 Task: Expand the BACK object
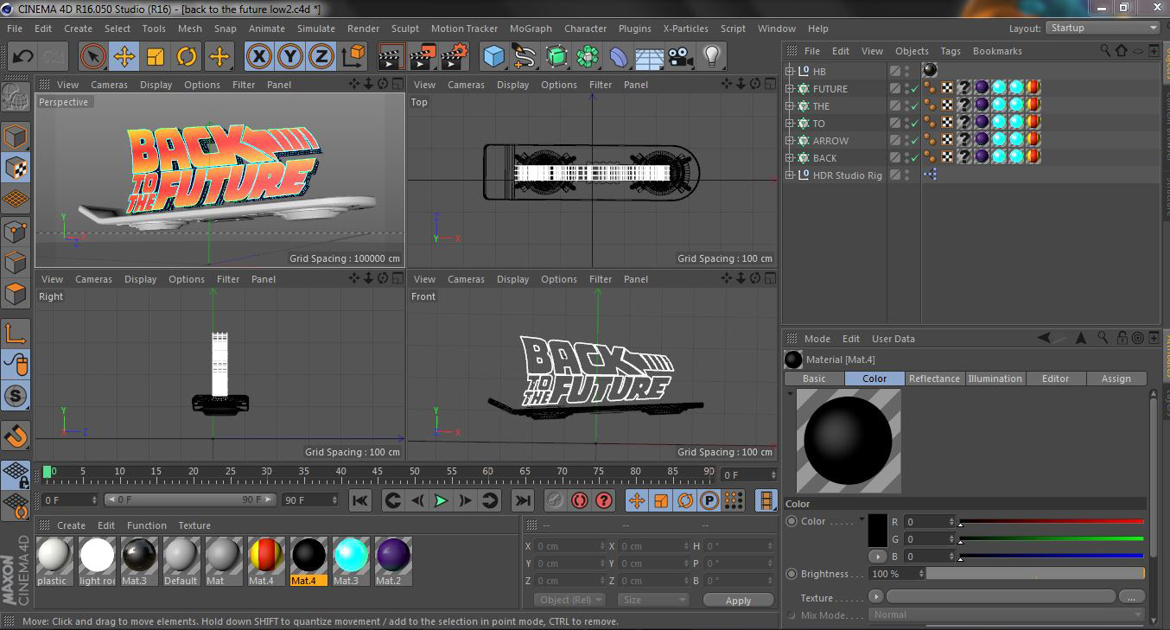[789, 158]
